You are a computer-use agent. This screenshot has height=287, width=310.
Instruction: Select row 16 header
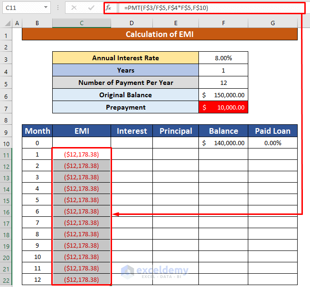point(6,211)
